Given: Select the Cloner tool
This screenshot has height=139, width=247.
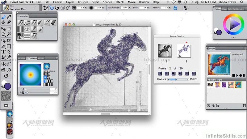Looking at the screenshot, I should point(3,57).
